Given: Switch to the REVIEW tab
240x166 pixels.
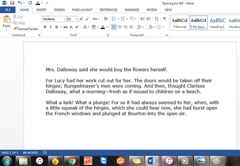Looking at the screenshot, I should pos(152,10).
